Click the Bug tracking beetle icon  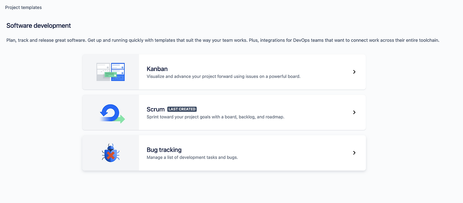[111, 153]
